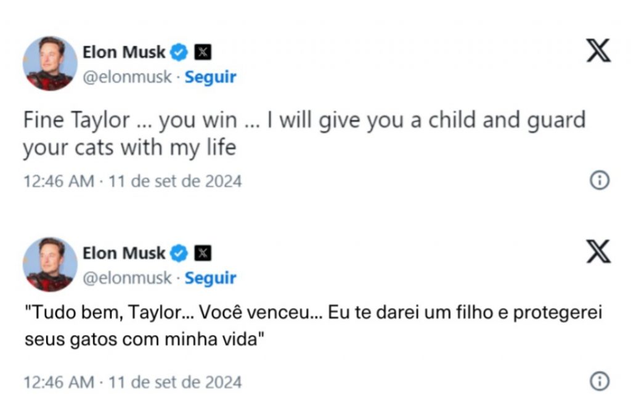631x404 pixels.
Task: Click the X logo on the Portuguese tweet
Action: click(598, 251)
